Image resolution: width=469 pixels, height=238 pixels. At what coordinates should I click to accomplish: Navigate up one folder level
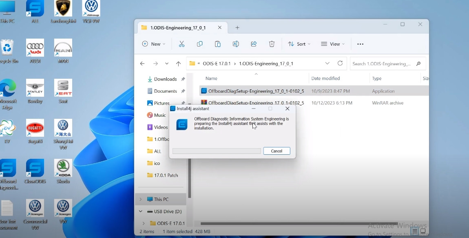tap(178, 64)
